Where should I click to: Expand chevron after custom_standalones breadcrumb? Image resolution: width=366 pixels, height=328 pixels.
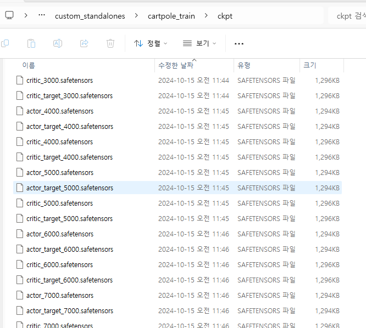tap(136, 15)
